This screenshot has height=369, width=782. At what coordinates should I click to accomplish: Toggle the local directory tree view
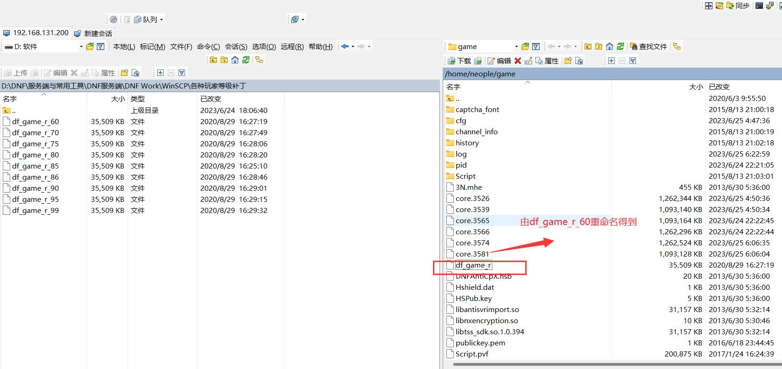[259, 60]
